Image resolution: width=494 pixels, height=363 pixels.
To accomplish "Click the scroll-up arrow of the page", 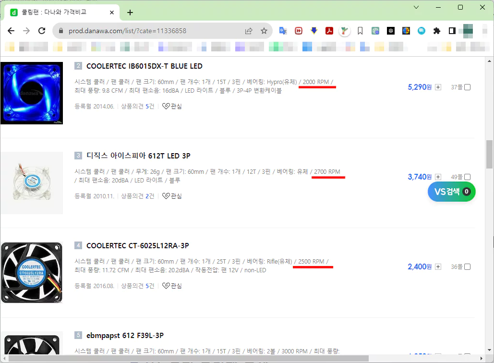I will (489, 61).
